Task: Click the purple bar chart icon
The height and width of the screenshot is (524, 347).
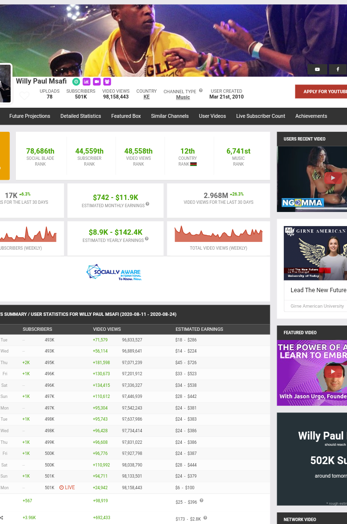Action: coord(86,82)
